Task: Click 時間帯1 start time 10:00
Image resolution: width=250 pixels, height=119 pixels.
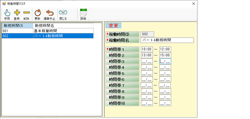Action: (x=147, y=49)
